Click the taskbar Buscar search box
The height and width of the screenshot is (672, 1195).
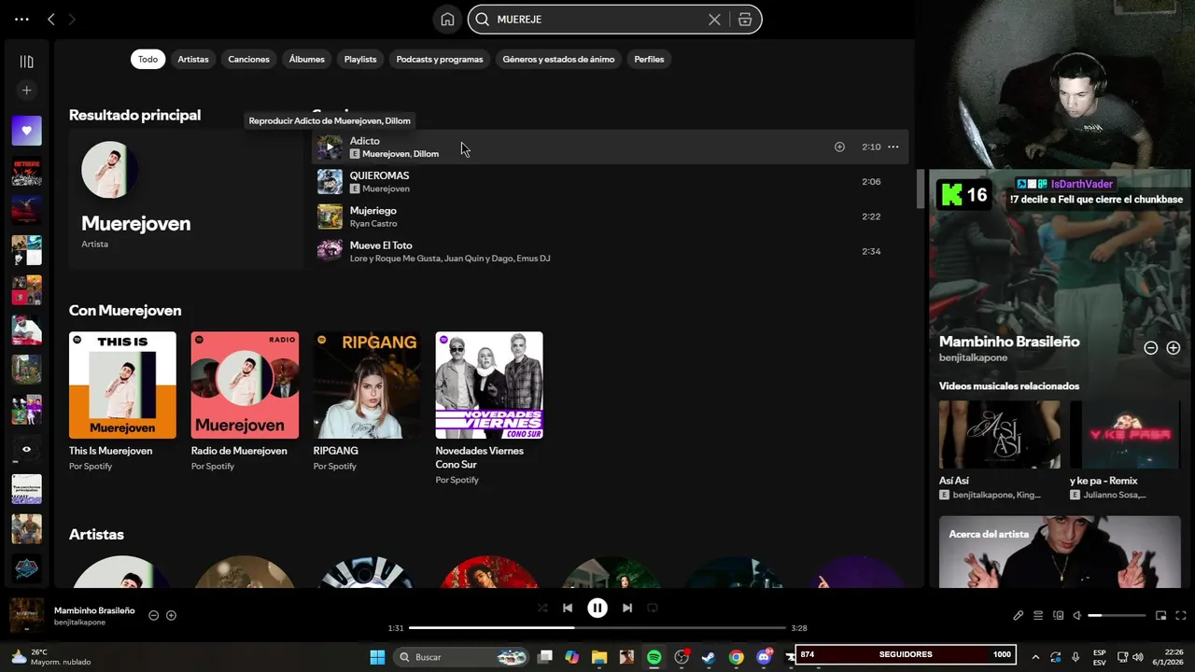463,657
